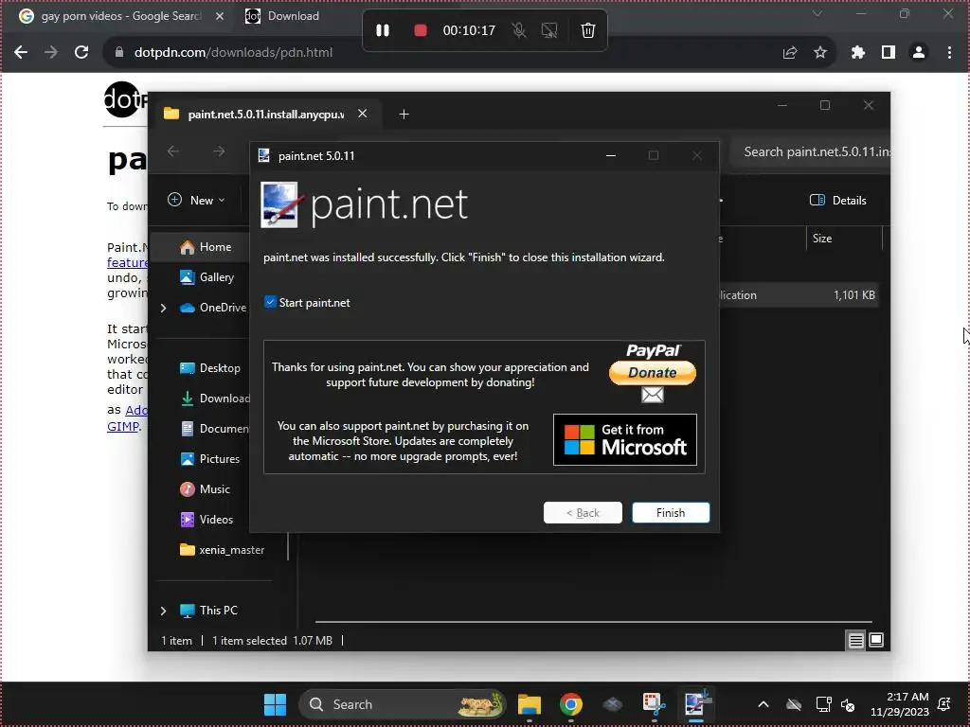This screenshot has width=970, height=727.
Task: Open the GIMP link on webpage
Action: point(122,426)
